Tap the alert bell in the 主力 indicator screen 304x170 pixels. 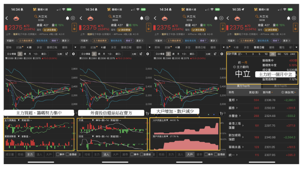(x=67, y=18)
